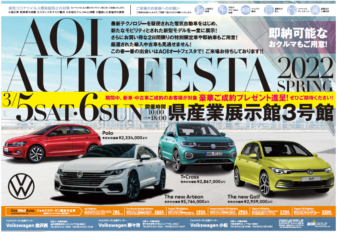The image size is (337, 232).
Task: Click the crowded entry restriction icon
Action: coord(315,10)
